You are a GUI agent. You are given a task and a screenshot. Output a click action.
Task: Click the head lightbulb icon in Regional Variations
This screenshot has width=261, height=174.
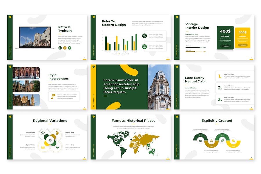(57, 133)
